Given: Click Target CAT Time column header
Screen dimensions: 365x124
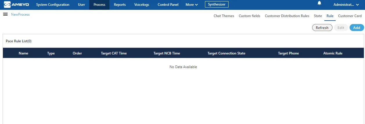Looking at the screenshot, I should click(x=114, y=53).
